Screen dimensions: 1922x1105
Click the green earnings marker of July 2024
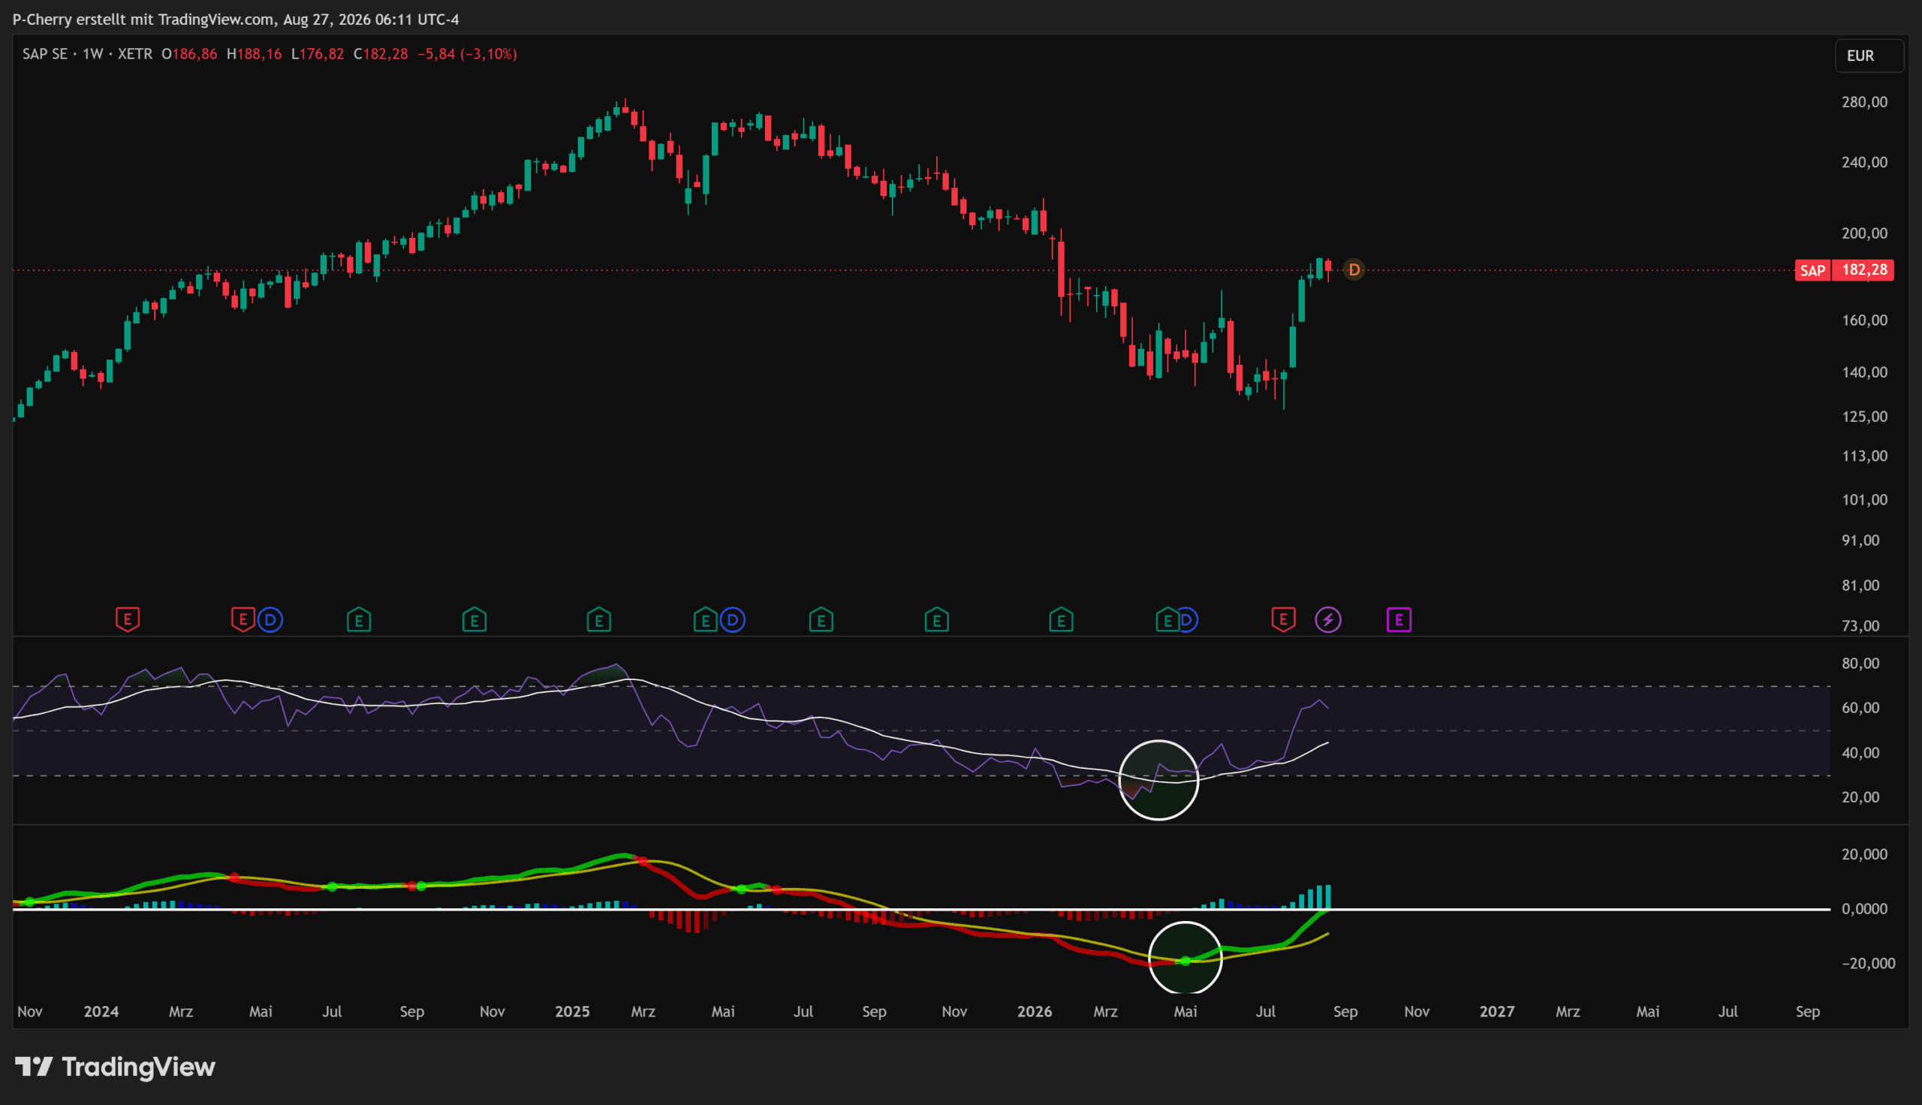coord(359,620)
